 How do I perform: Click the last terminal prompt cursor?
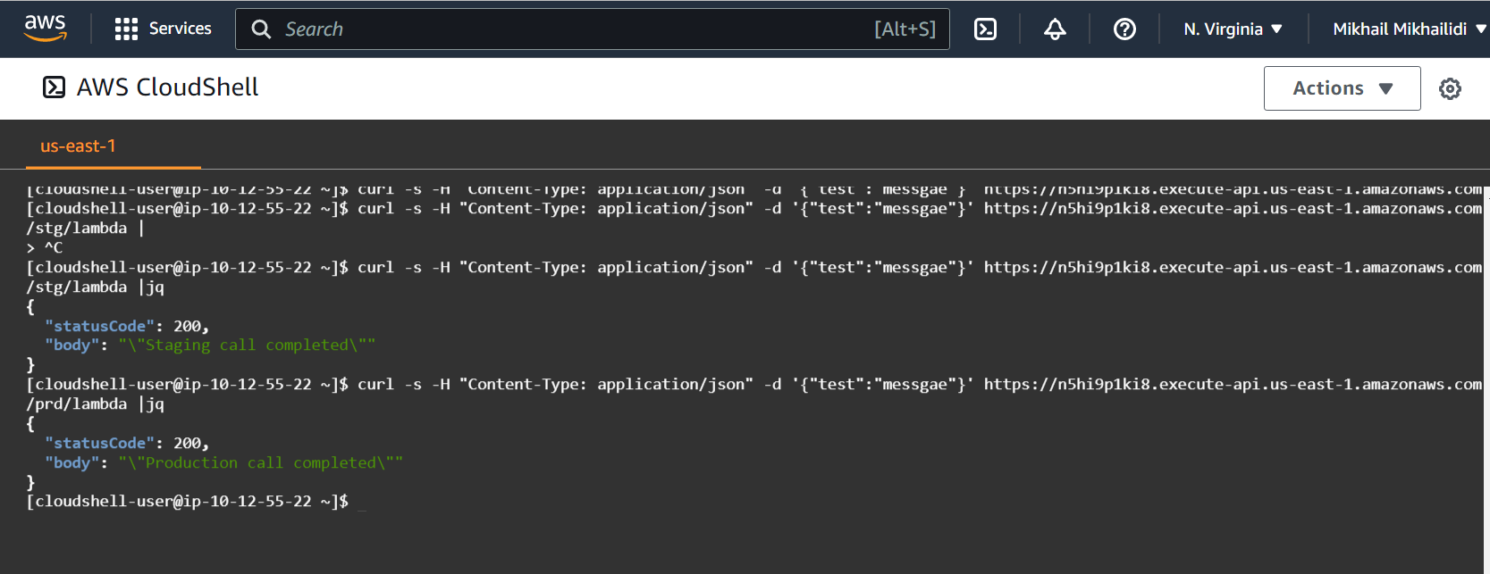[x=362, y=503]
